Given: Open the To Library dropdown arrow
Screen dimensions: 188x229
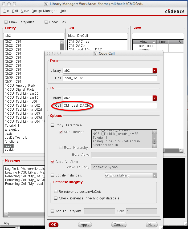Looking at the screenshot, I should pyautogui.click(x=155, y=98).
